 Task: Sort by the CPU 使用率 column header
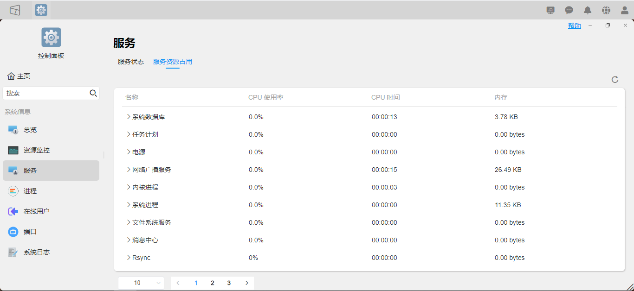(x=266, y=97)
